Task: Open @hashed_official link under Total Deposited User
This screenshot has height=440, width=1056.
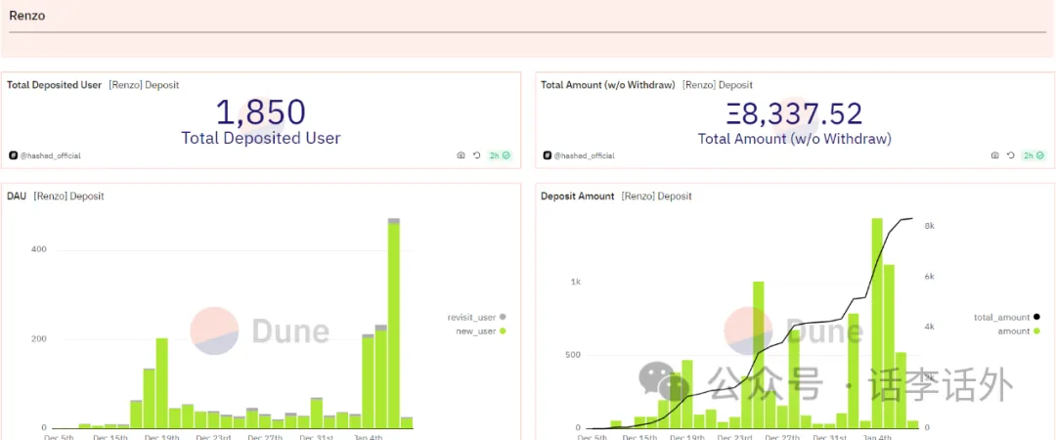Action: tap(50, 155)
